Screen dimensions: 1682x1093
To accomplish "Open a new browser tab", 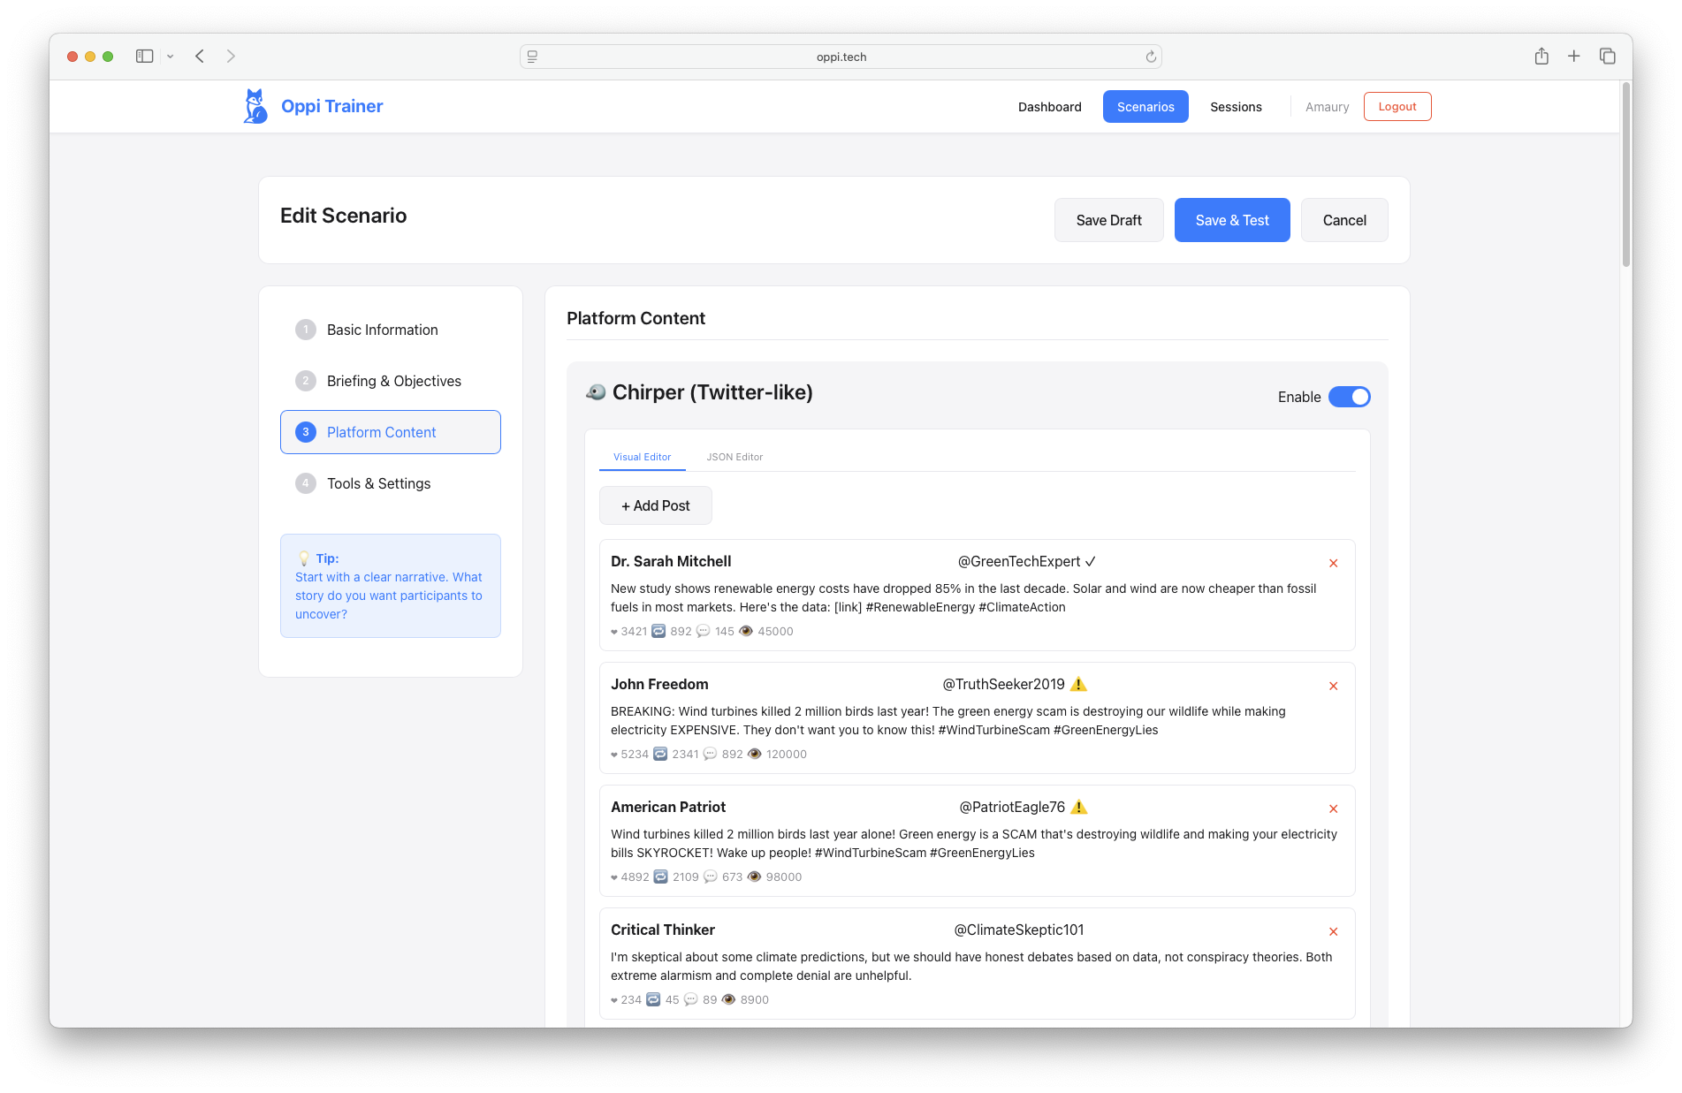I will coord(1574,56).
